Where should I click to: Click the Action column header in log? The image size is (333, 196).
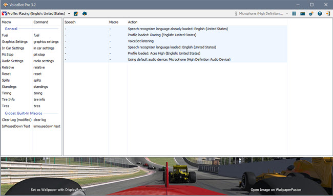pyautogui.click(x=133, y=22)
